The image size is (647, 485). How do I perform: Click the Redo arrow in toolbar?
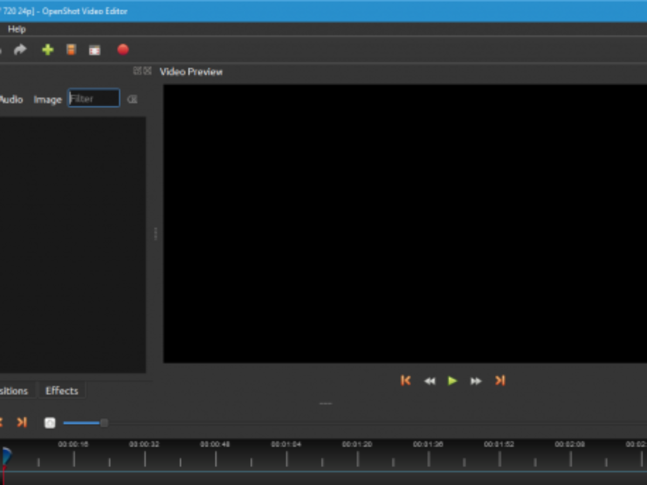click(20, 50)
